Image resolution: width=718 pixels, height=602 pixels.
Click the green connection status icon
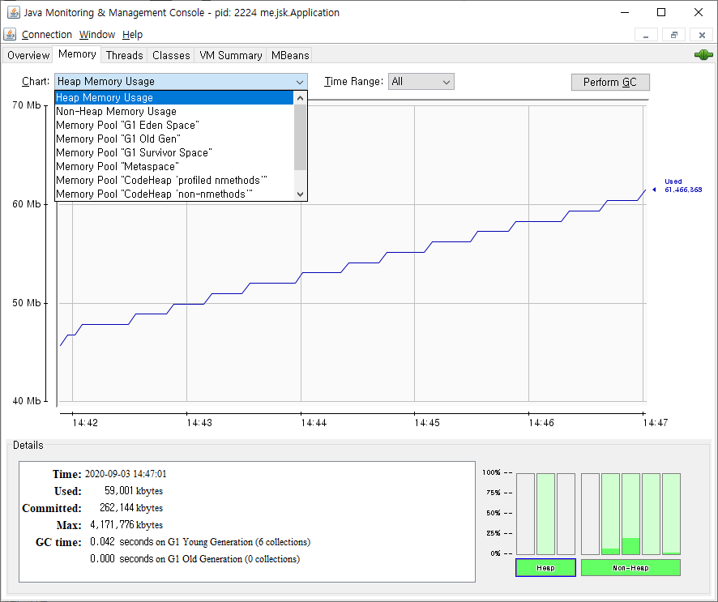point(703,55)
